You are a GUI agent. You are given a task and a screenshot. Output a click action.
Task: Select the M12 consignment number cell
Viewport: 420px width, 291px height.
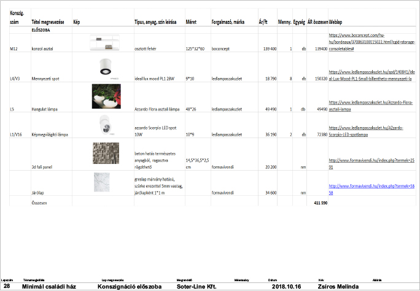pos(14,48)
